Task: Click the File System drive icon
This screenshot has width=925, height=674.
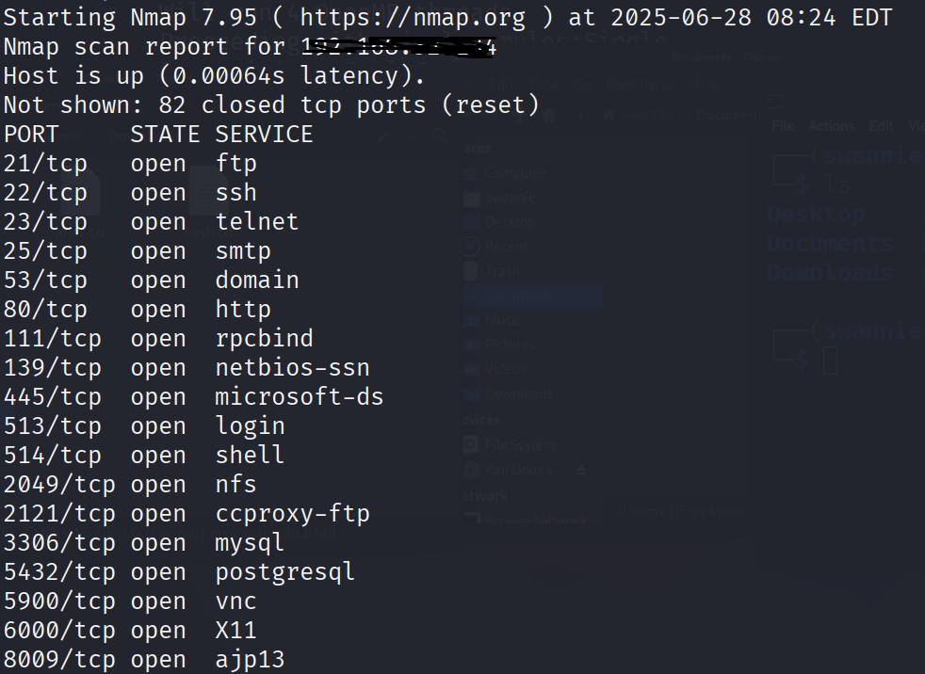Action: (x=471, y=444)
